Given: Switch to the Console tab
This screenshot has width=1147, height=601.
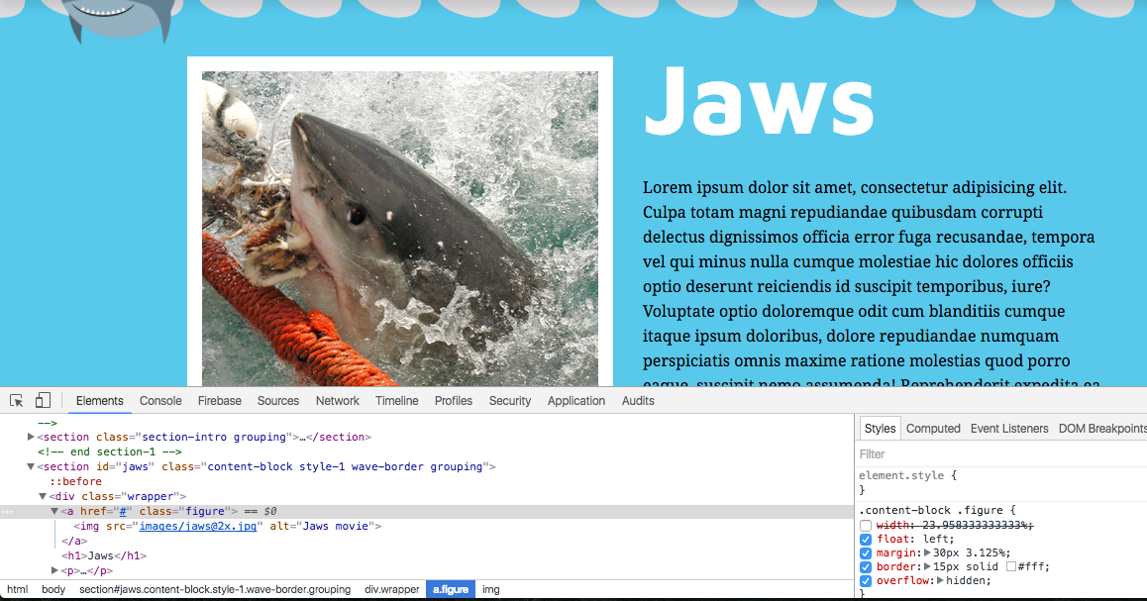Looking at the screenshot, I should coord(160,401).
